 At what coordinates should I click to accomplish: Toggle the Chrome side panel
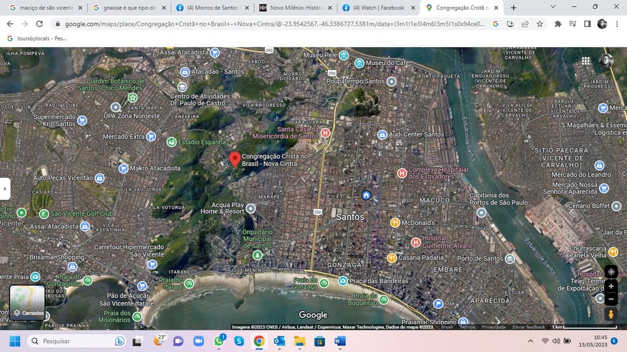[x=587, y=24]
